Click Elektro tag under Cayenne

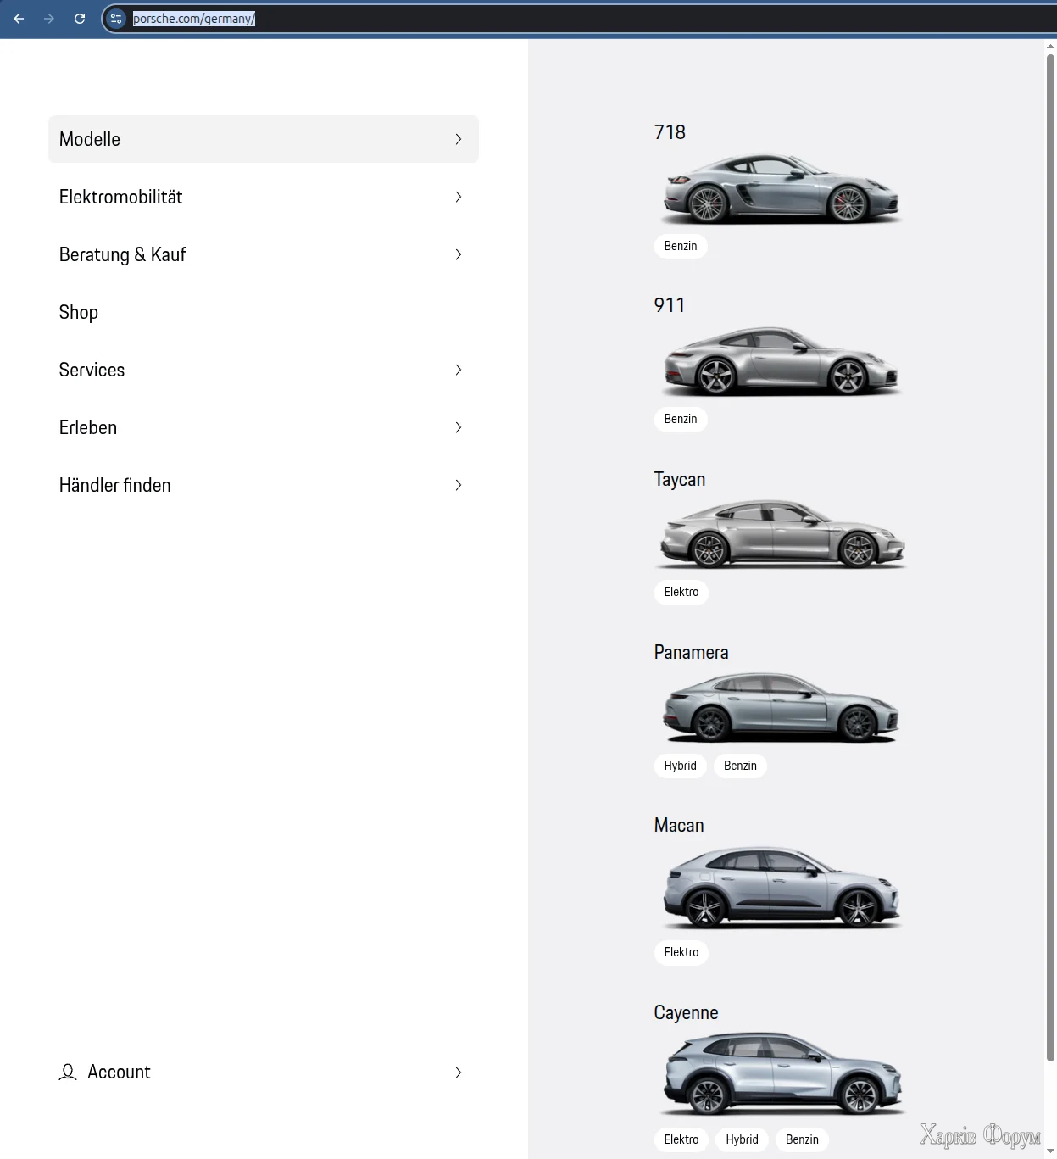coord(681,1139)
